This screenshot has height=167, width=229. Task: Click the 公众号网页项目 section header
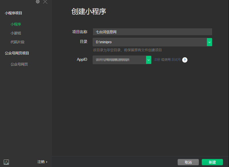pyautogui.click(x=17, y=53)
